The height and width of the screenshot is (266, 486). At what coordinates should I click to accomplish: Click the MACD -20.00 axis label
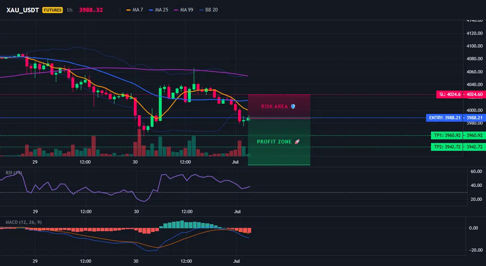(x=475, y=250)
